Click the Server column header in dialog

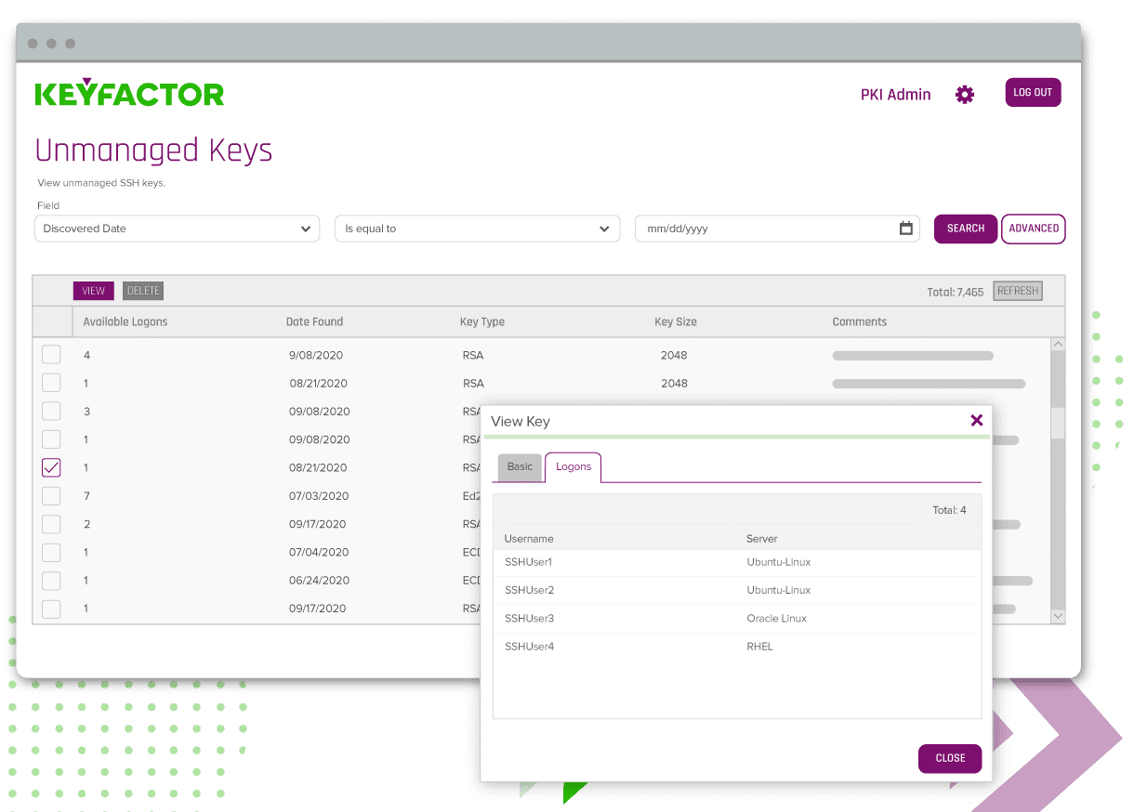[x=762, y=539]
